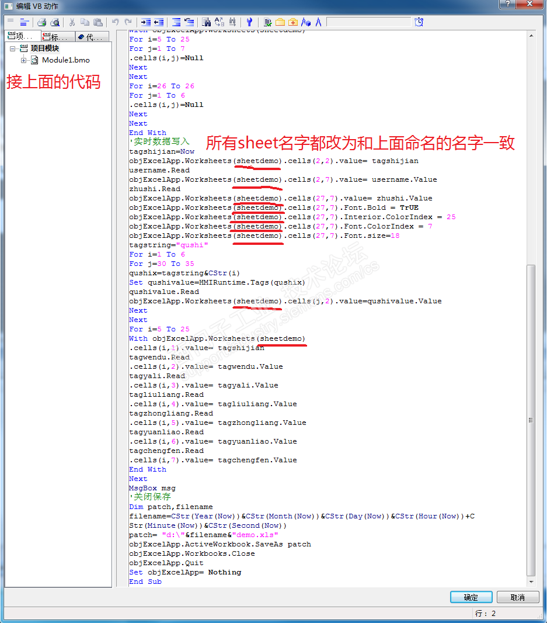Click the blue pin toolbar icon

point(249,22)
